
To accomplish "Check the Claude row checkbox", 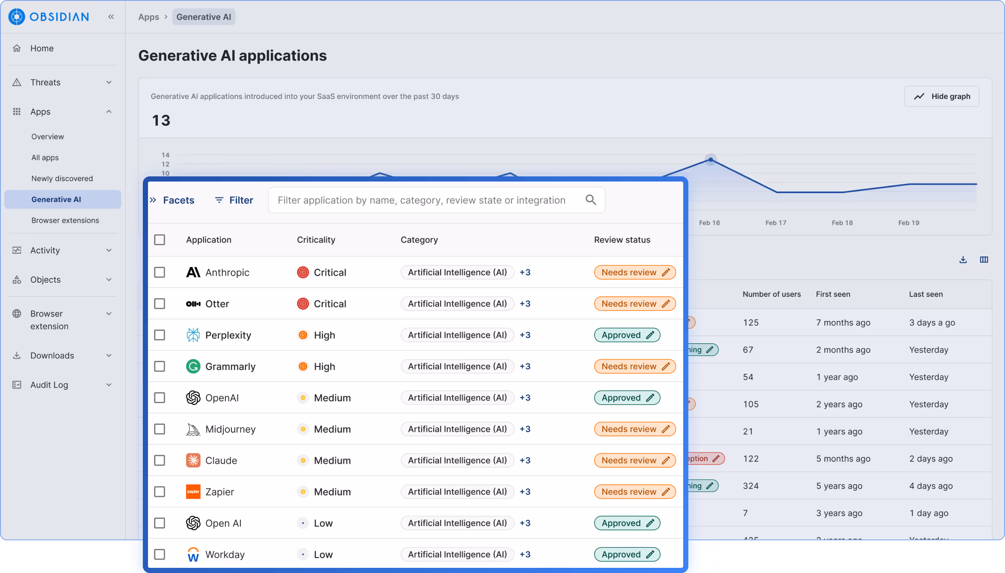I will tap(160, 460).
